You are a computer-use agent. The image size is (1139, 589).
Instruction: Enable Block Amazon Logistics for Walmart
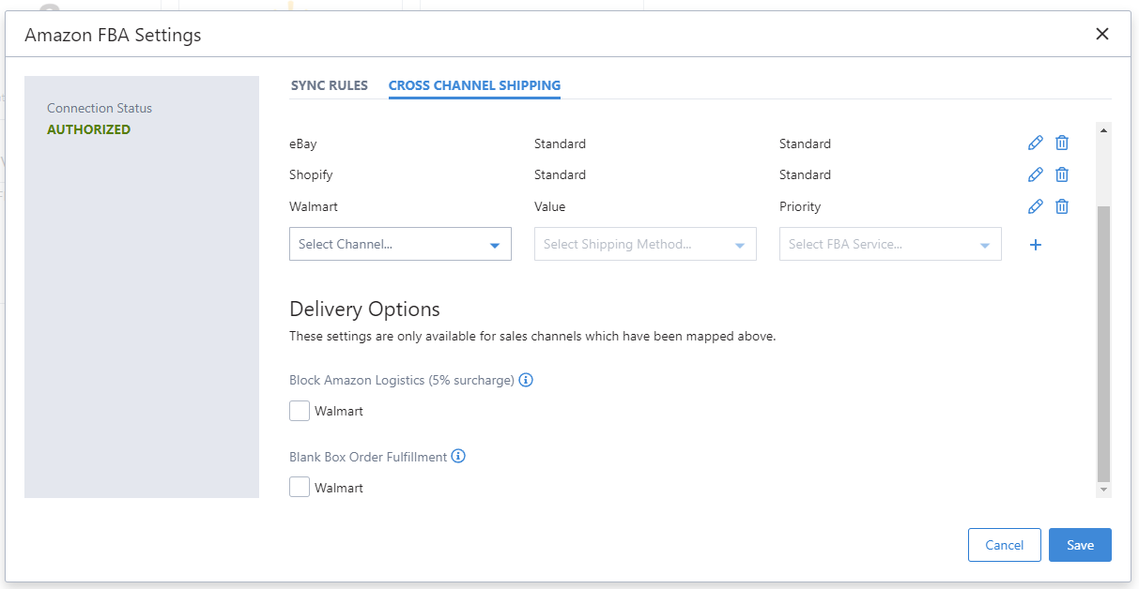(x=300, y=411)
